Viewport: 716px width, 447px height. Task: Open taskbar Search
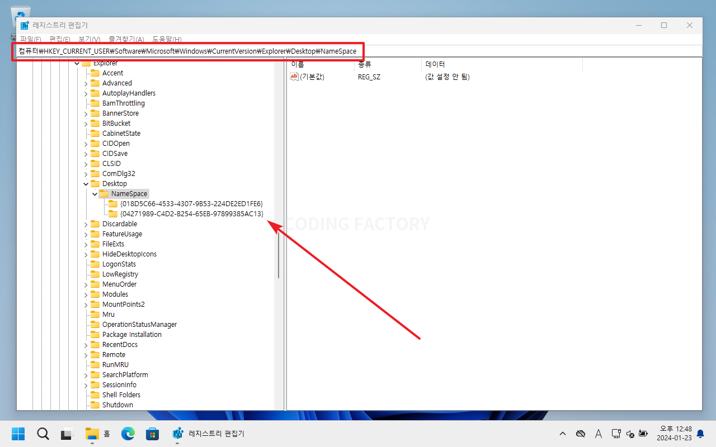coord(43,433)
